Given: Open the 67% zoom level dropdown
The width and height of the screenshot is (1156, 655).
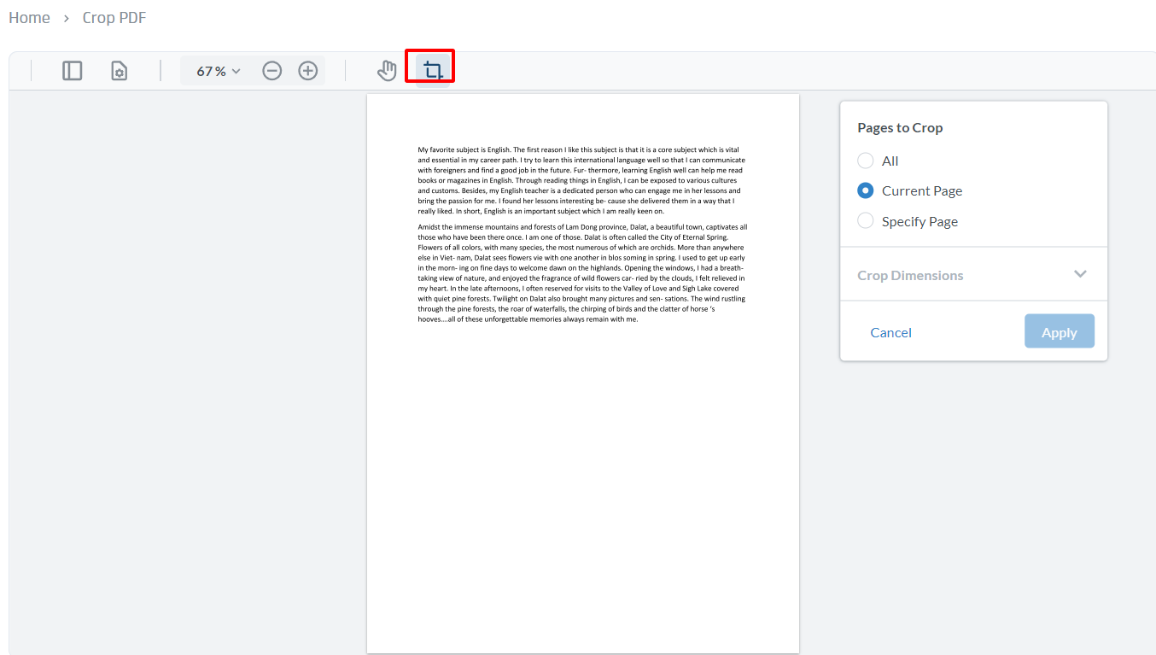Looking at the screenshot, I should [216, 71].
